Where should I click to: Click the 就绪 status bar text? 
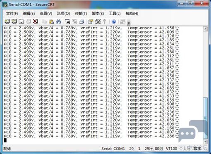pos(7,149)
